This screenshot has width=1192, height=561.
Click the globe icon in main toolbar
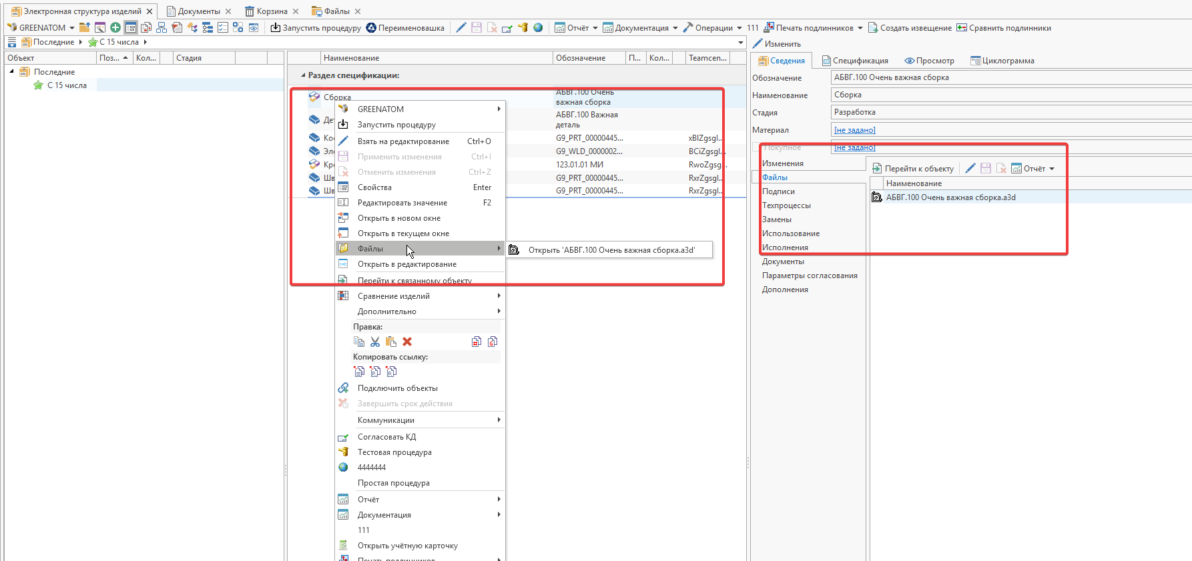pos(538,27)
